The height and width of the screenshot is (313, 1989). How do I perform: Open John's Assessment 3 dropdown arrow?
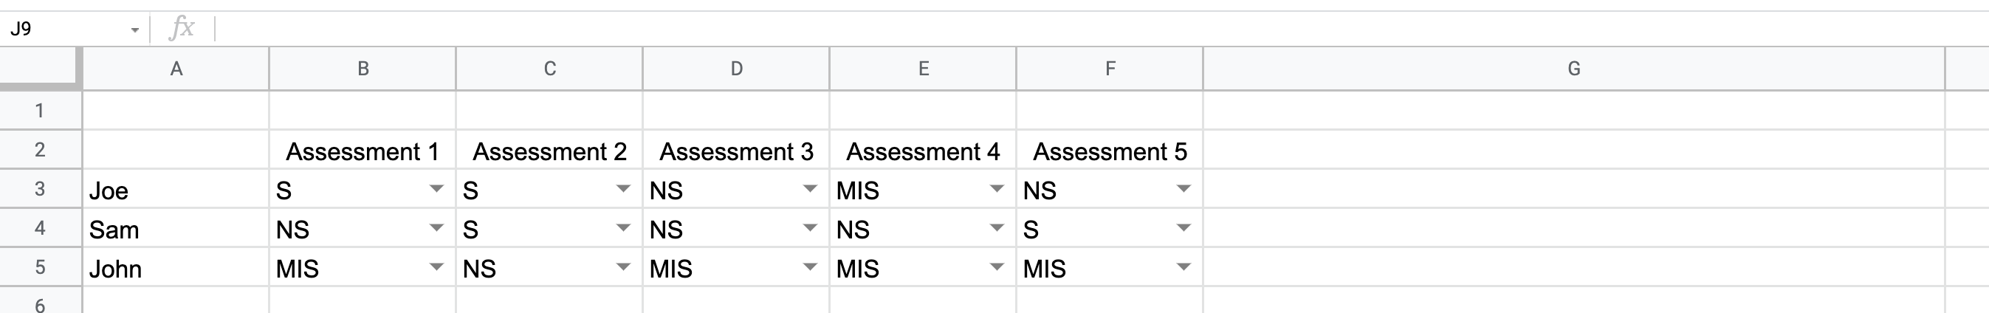[x=810, y=267]
